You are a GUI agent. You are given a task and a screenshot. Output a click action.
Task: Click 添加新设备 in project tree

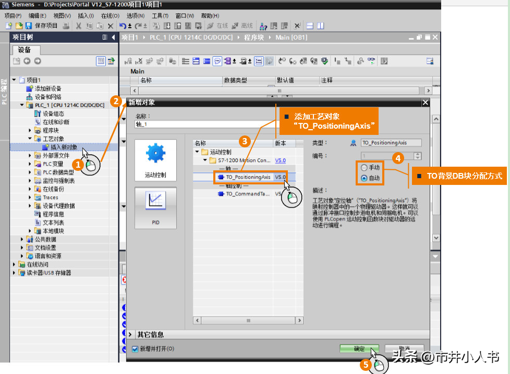point(47,89)
